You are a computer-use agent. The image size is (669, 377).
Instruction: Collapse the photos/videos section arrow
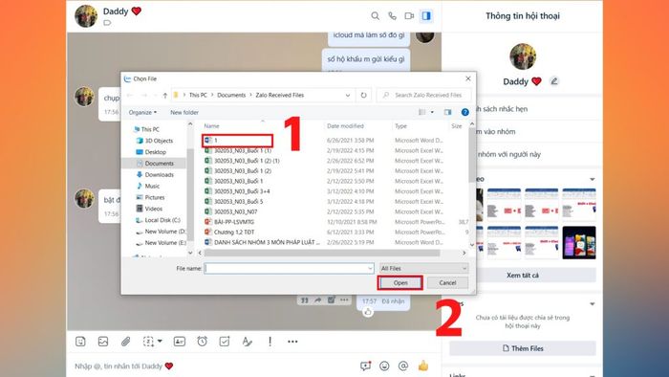click(593, 179)
